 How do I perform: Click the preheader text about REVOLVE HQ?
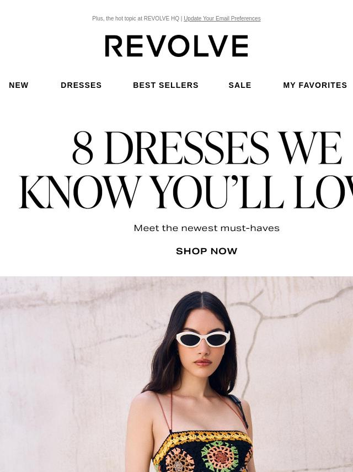click(136, 18)
